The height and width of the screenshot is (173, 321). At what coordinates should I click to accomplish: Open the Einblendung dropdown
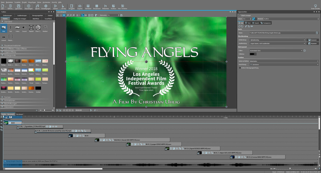point(277,40)
